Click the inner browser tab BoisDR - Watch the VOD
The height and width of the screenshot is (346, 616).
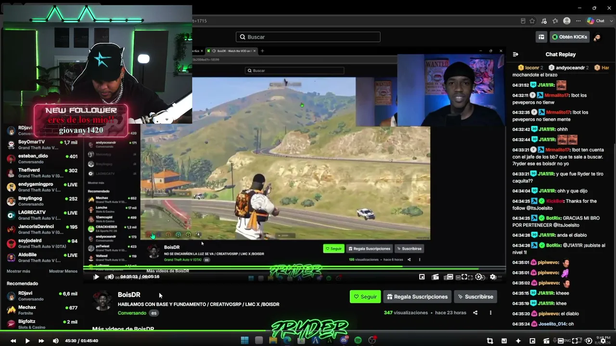click(x=231, y=51)
